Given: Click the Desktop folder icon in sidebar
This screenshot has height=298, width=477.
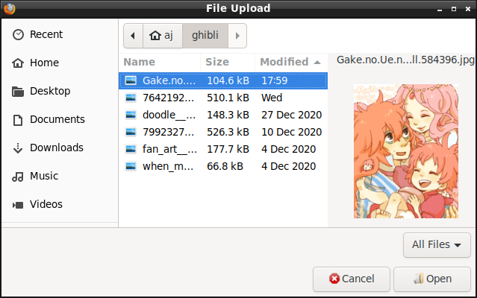Looking at the screenshot, I should coord(18,92).
